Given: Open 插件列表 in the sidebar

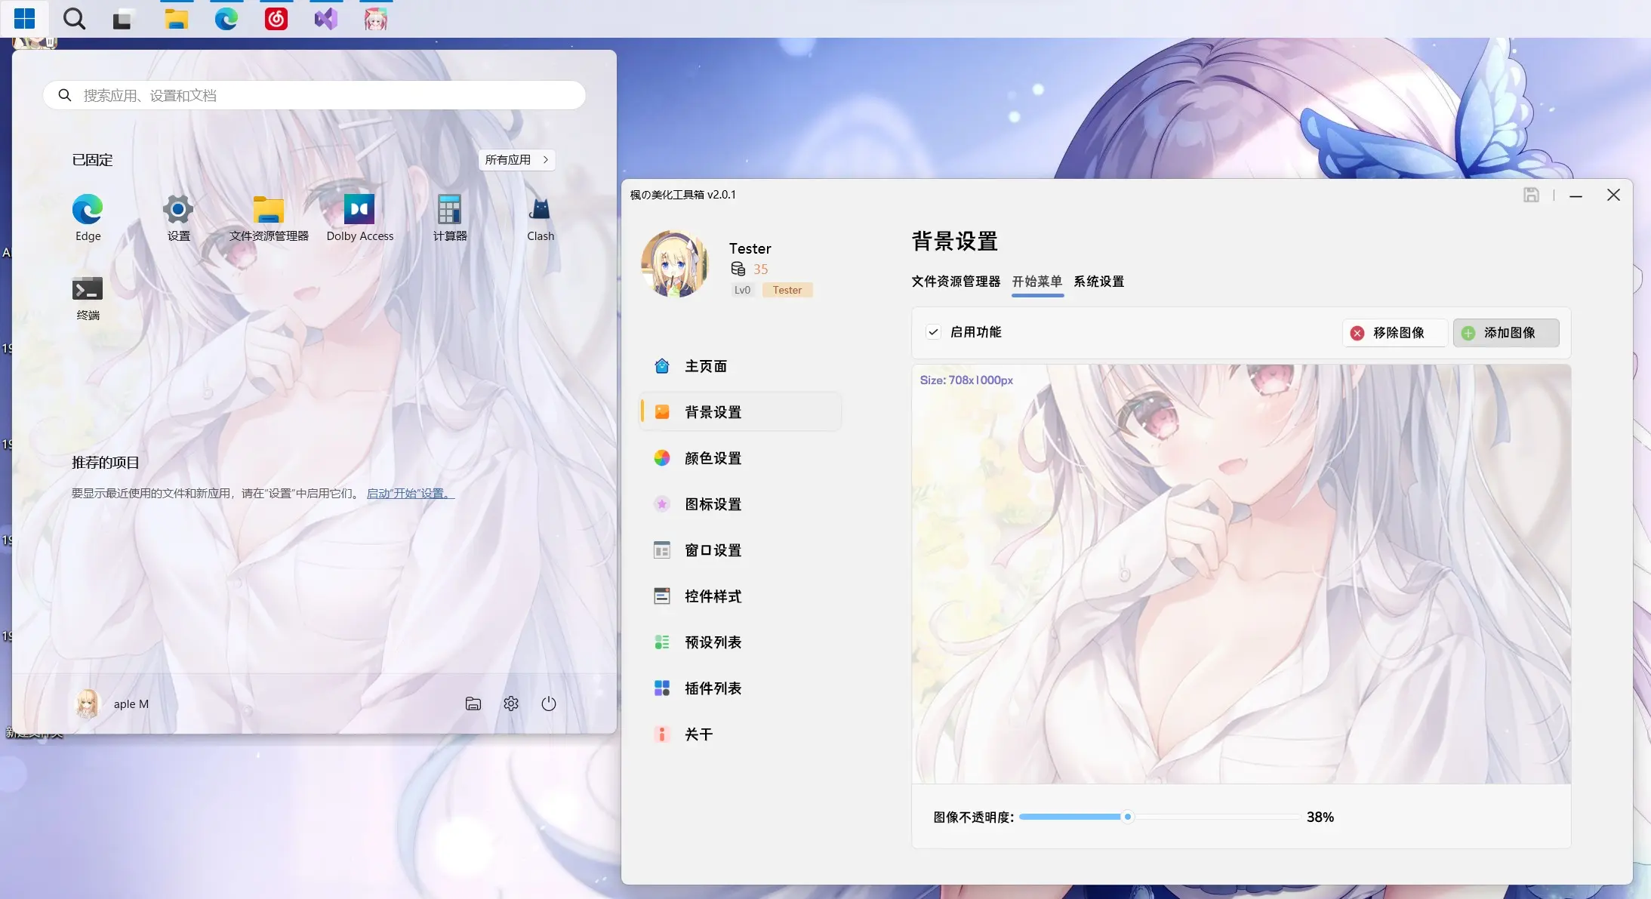Looking at the screenshot, I should click(x=740, y=688).
